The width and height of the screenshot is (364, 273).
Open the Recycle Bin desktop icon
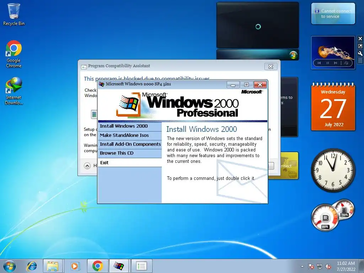coord(14,14)
